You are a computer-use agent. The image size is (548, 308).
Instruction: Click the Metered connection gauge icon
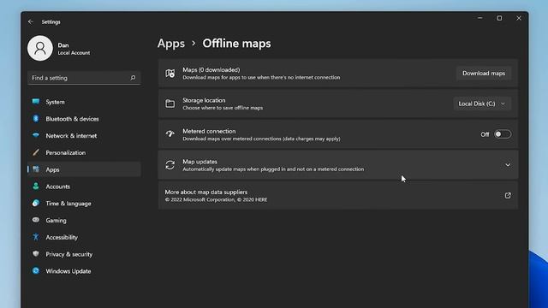click(x=170, y=134)
